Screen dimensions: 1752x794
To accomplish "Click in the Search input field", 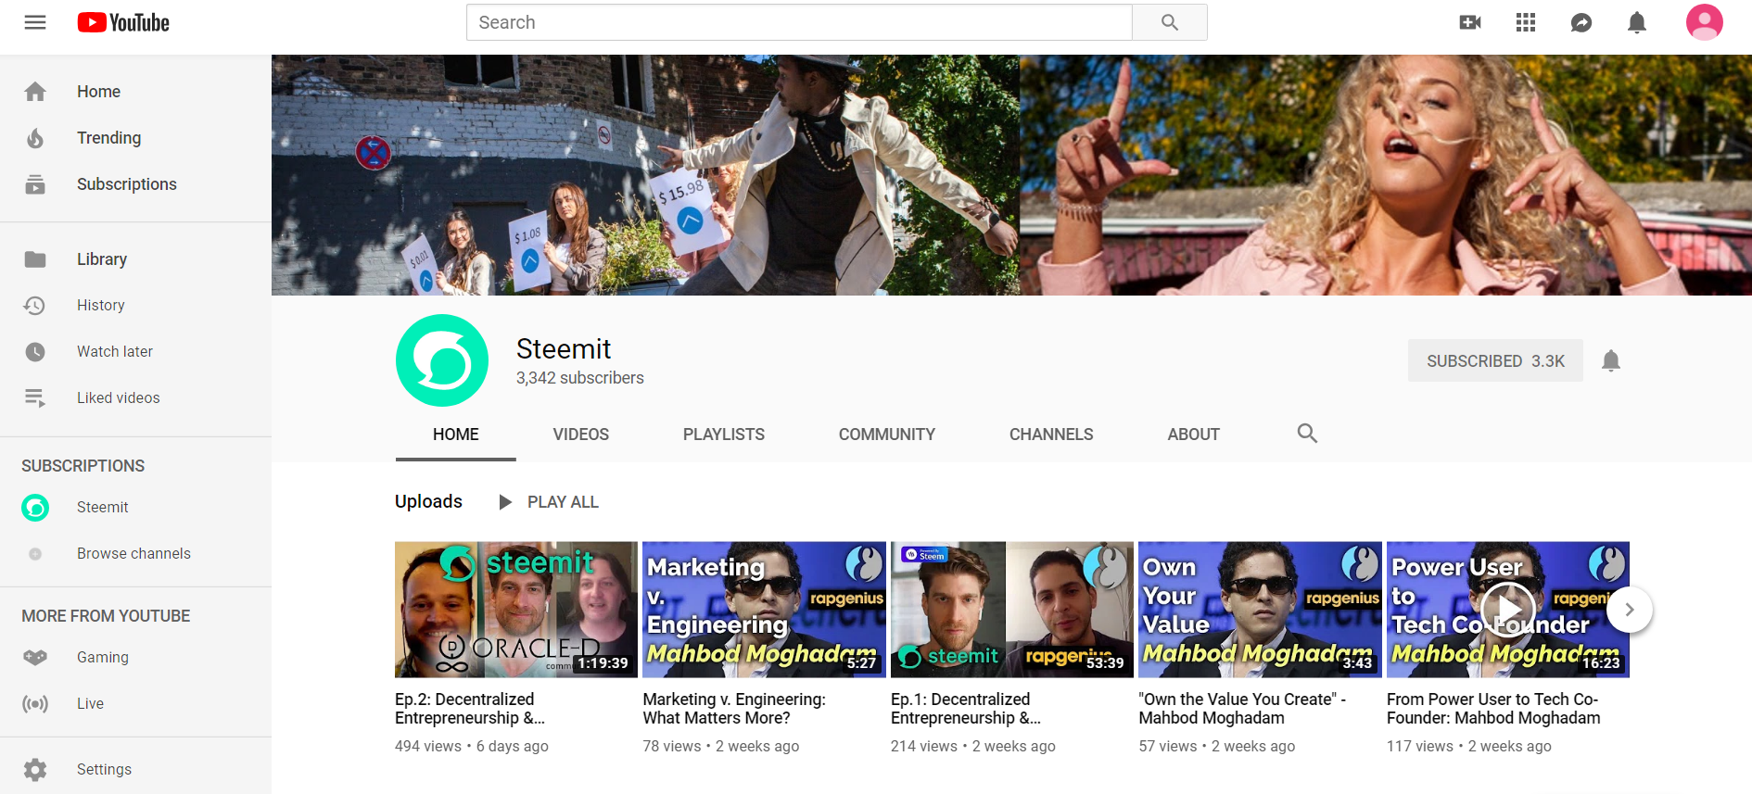I will point(799,22).
